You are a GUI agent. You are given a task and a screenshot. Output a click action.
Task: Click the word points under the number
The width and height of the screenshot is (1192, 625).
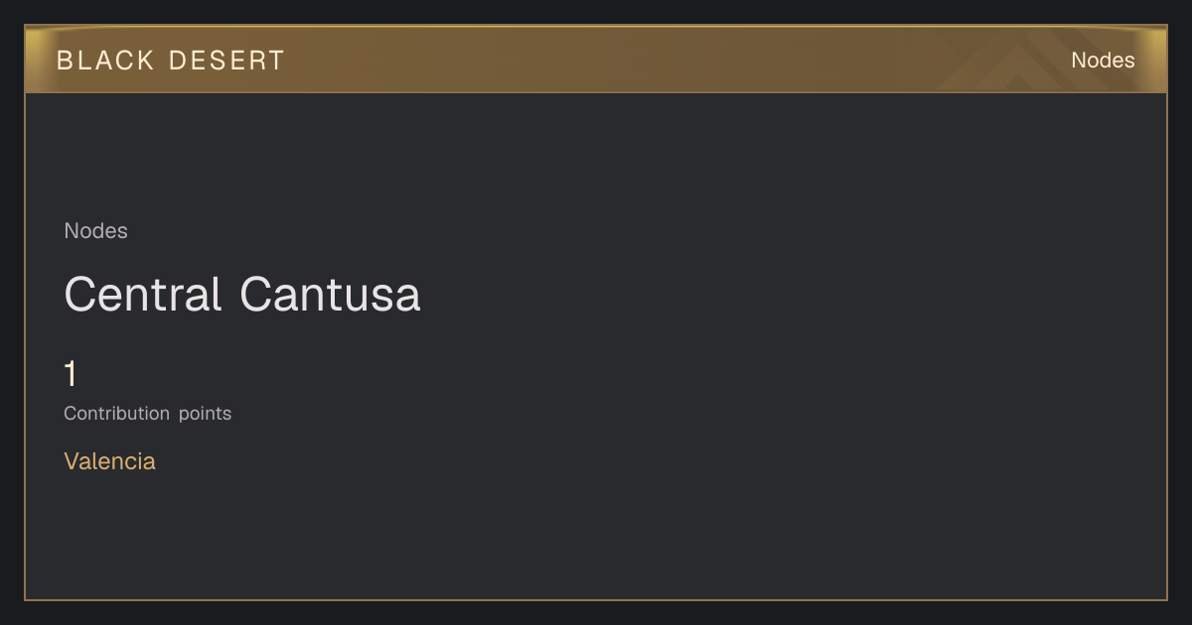[x=206, y=414]
